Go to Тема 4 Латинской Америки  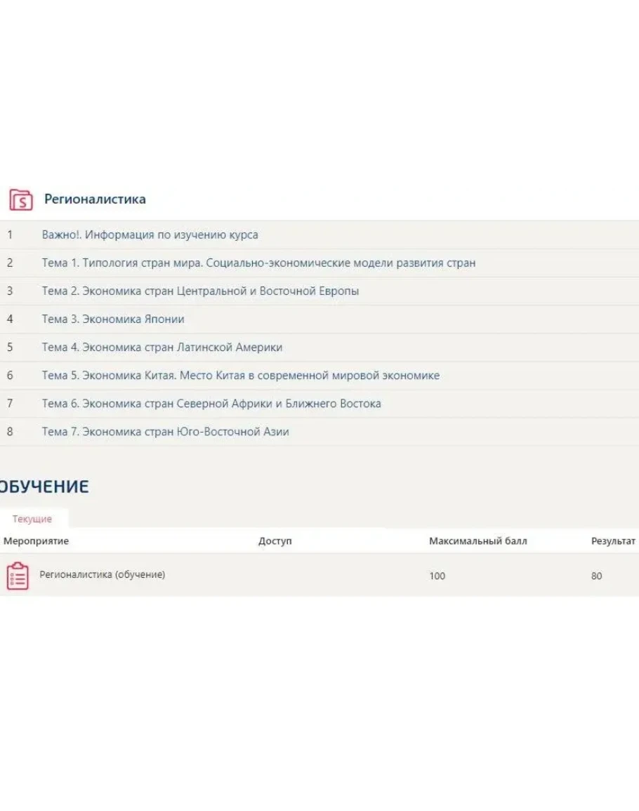coord(162,348)
